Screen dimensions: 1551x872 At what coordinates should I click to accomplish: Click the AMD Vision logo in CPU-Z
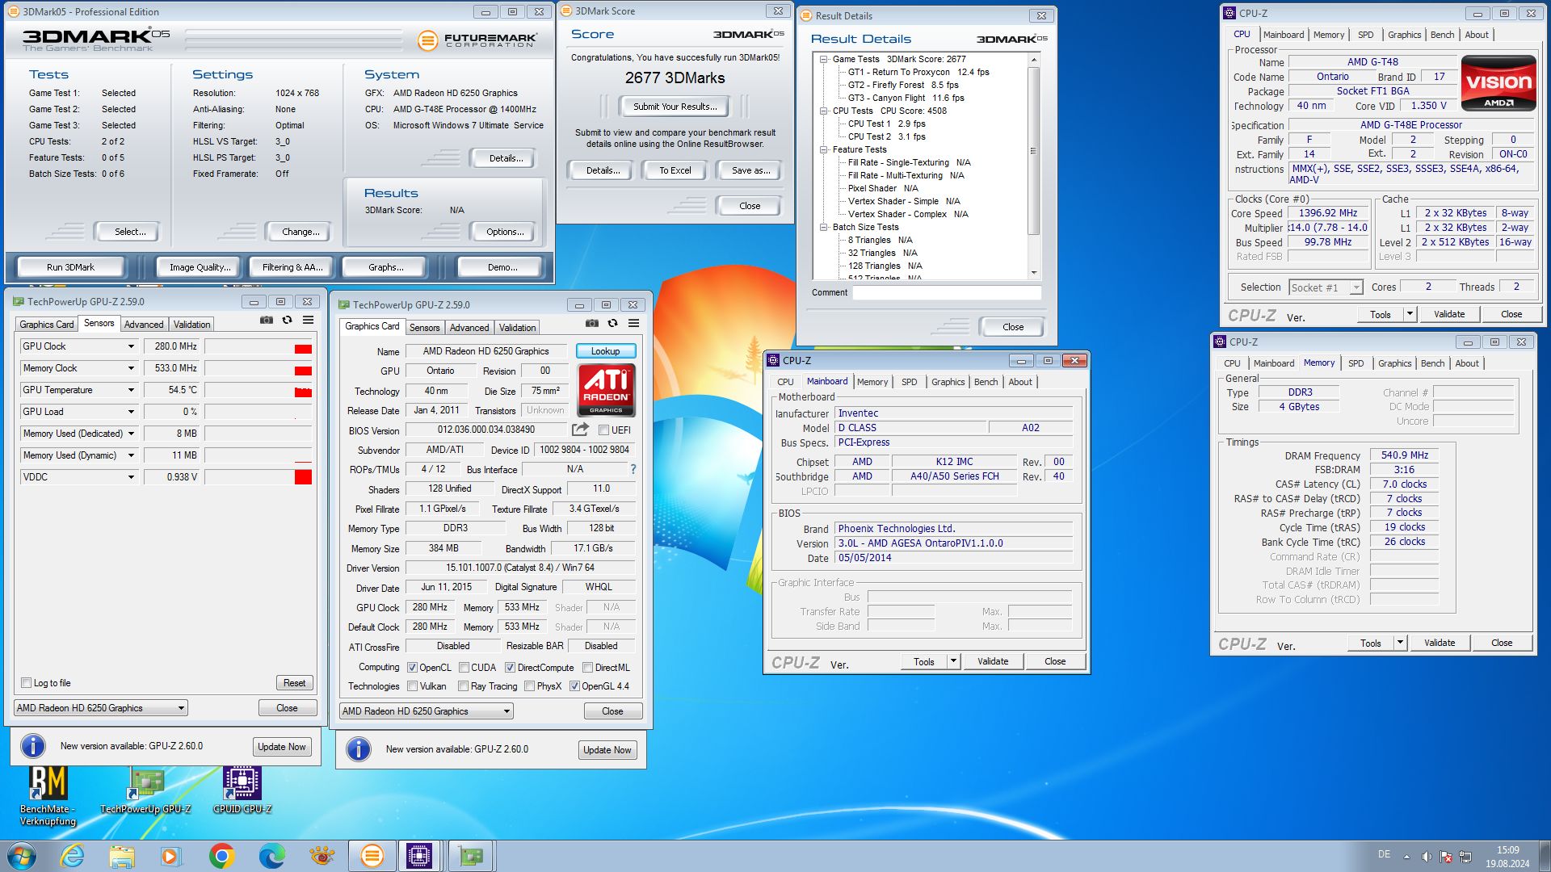[x=1498, y=82]
